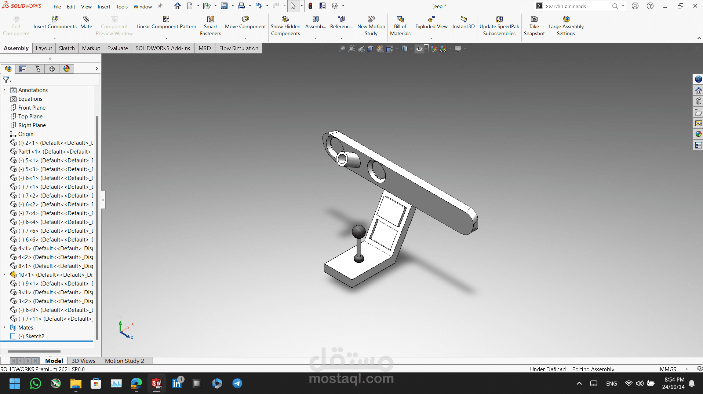The height and width of the screenshot is (394, 703).
Task: Open Bill of Materials
Action: (400, 26)
